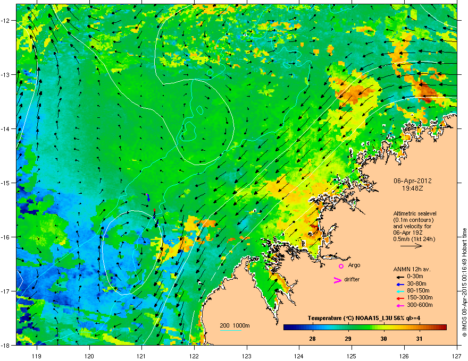Click the dark red end of temperature colorbar
This screenshot has height=361, width=468.
coord(444,328)
